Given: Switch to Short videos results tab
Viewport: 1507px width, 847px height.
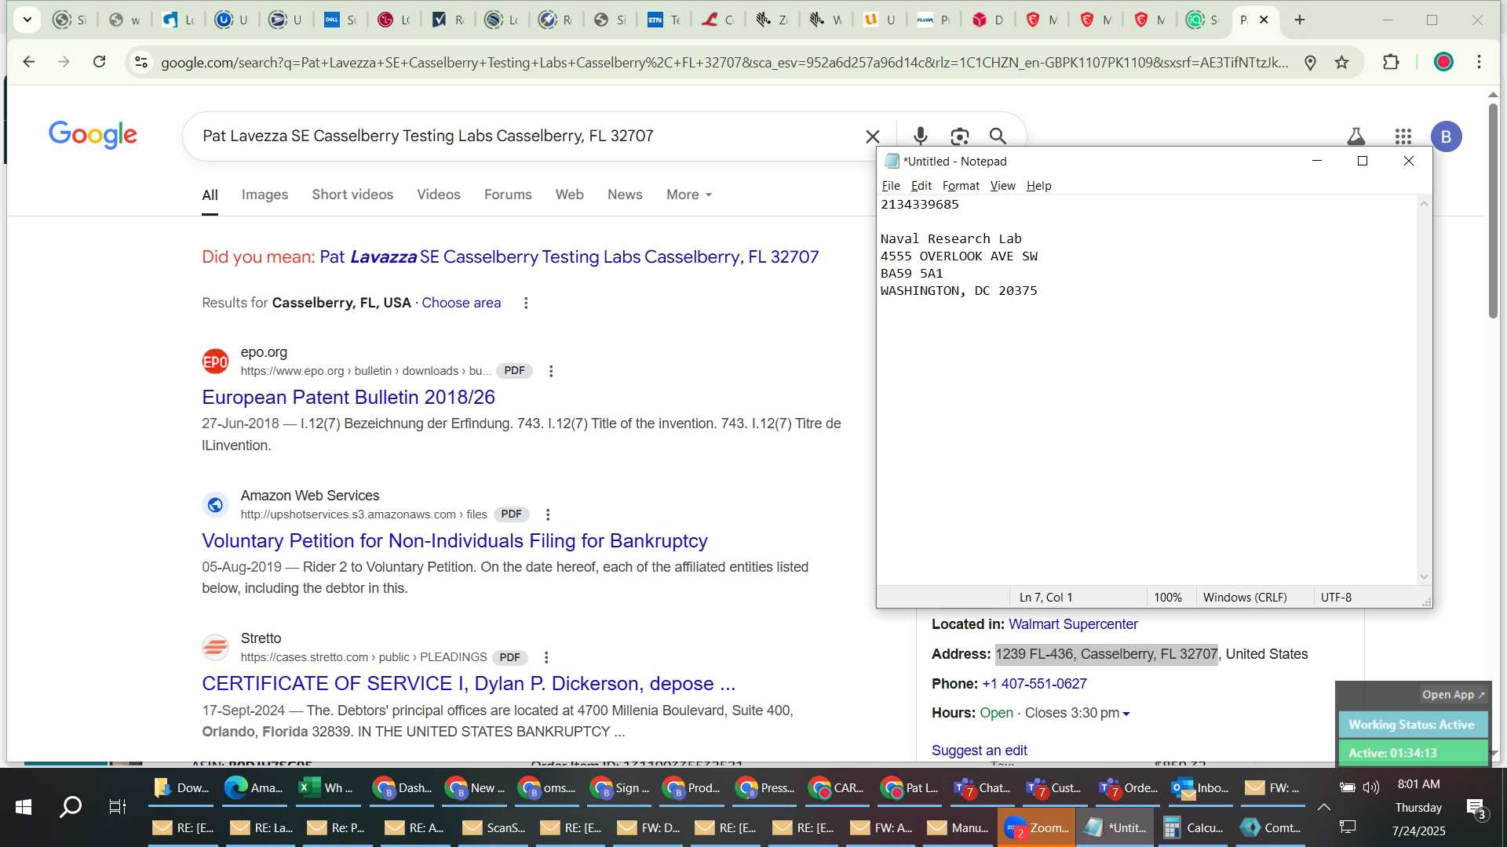Looking at the screenshot, I should click(352, 194).
